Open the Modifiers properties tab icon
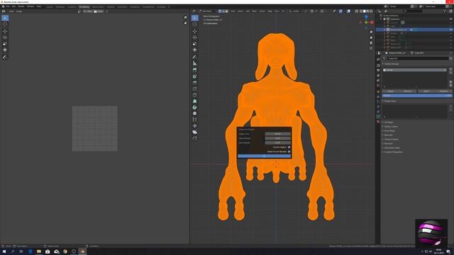The image size is (454, 255). click(x=378, y=96)
